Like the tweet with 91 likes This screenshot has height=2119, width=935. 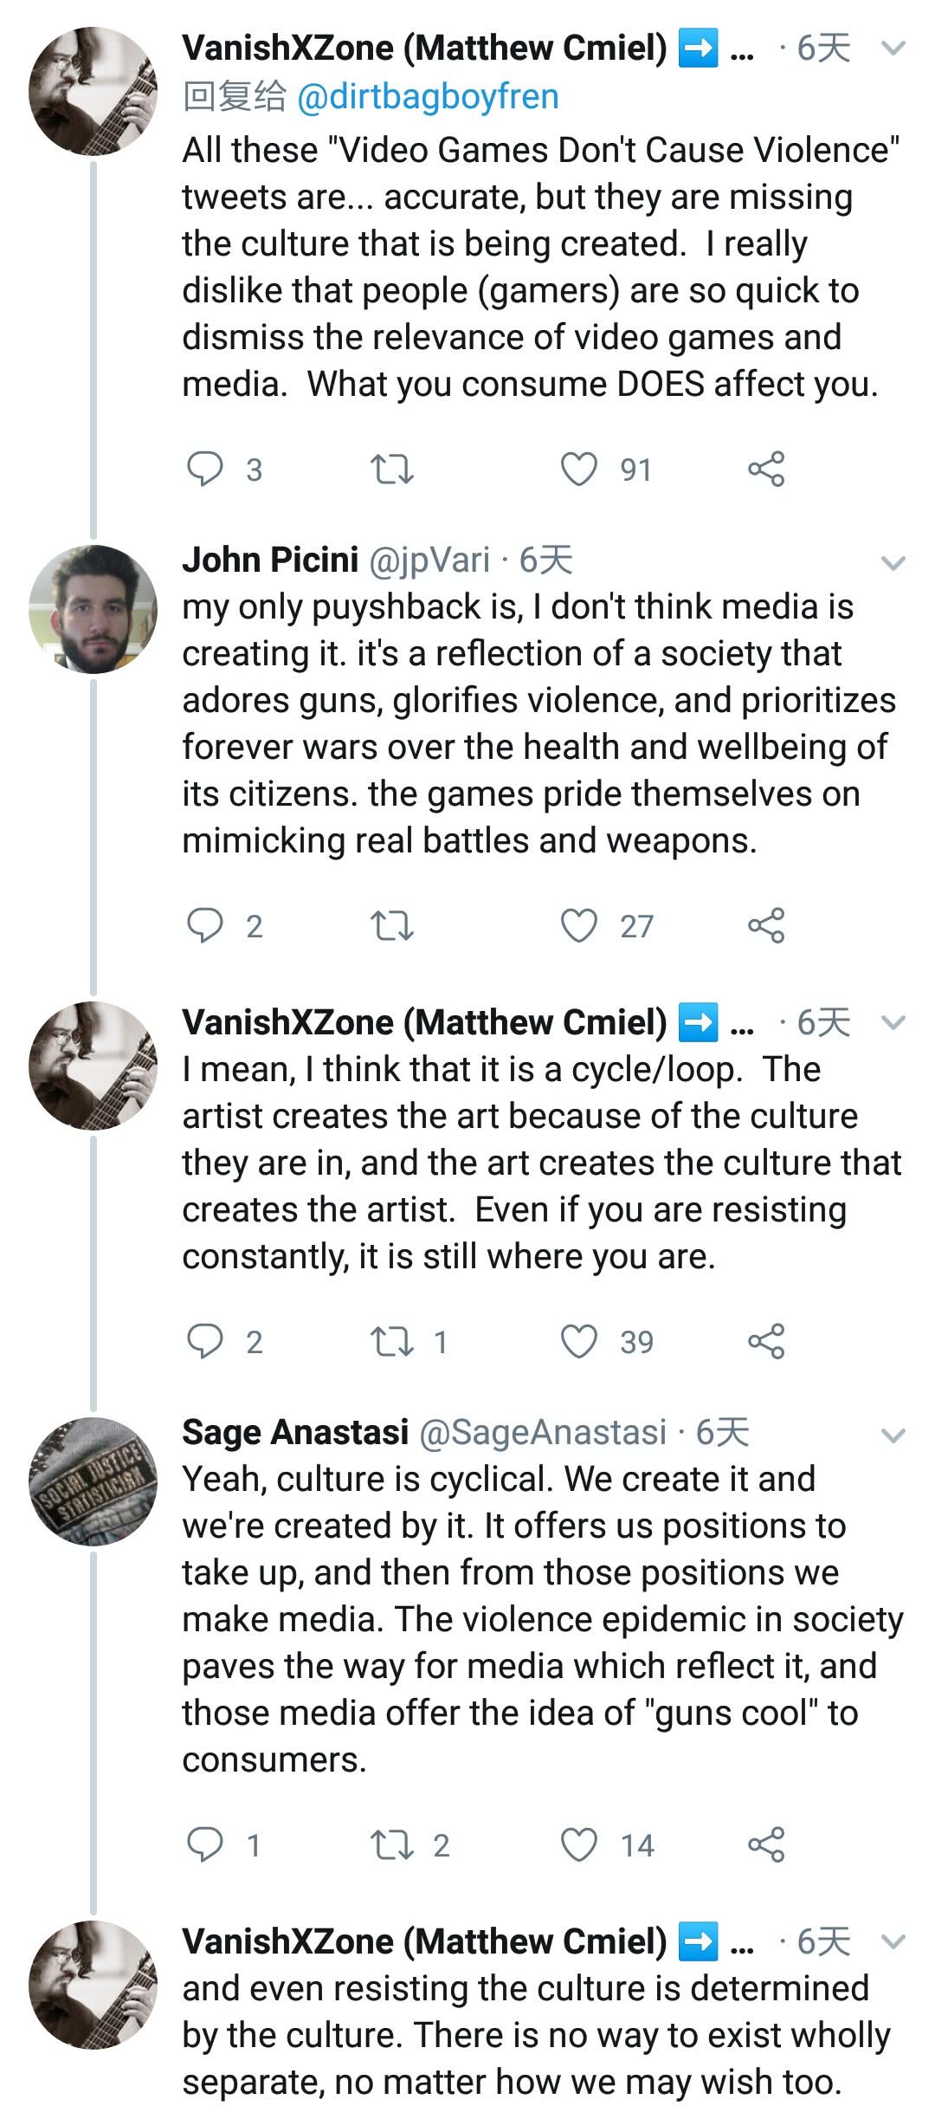tap(579, 470)
